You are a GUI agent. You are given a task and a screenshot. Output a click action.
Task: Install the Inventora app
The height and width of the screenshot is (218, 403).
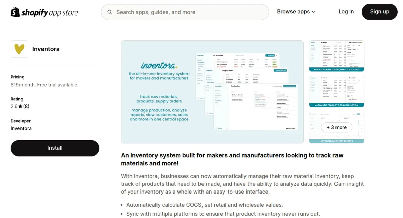pyautogui.click(x=55, y=148)
